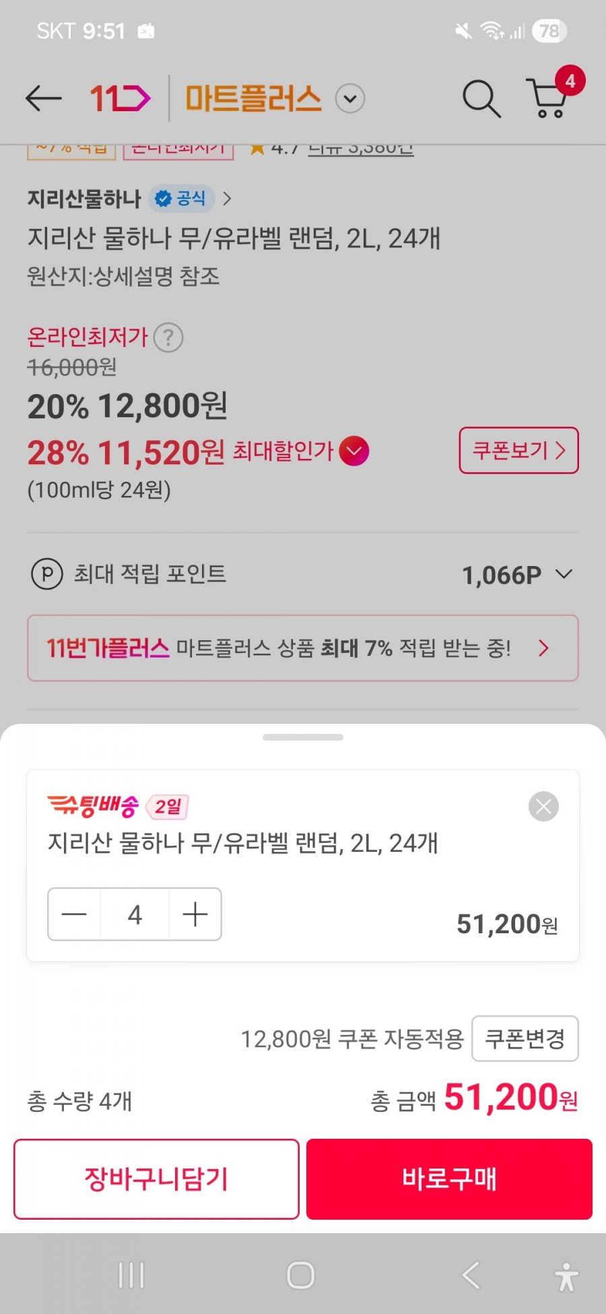Tap the back arrow in header
The image size is (606, 1314).
click(x=44, y=98)
